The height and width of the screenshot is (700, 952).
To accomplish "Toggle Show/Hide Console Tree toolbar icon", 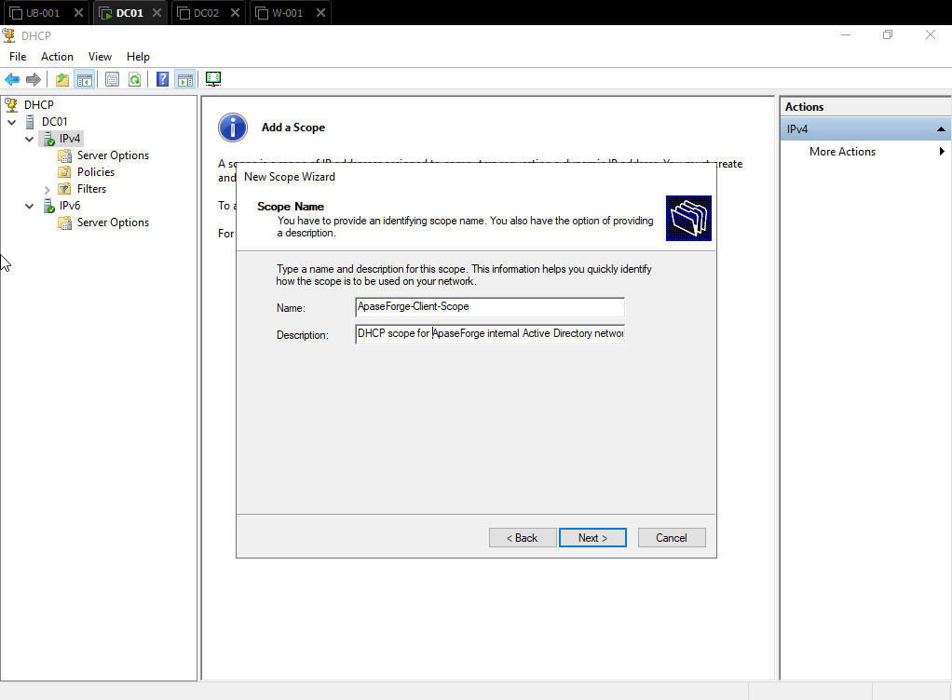I will 85,79.
